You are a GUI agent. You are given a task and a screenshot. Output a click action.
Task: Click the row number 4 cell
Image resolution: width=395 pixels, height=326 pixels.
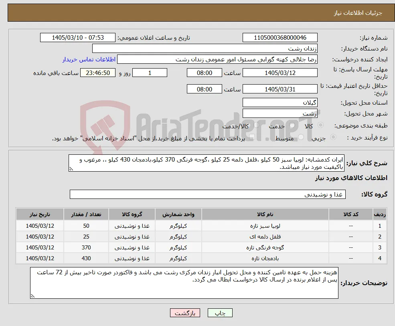coord(380,259)
